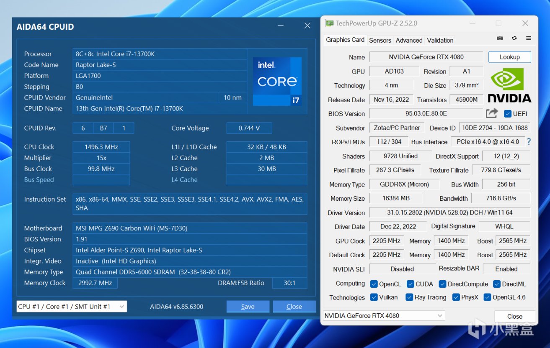Image resolution: width=550 pixels, height=348 pixels.
Task: Toggle the UEFI checkbox
Action: pos(508,114)
